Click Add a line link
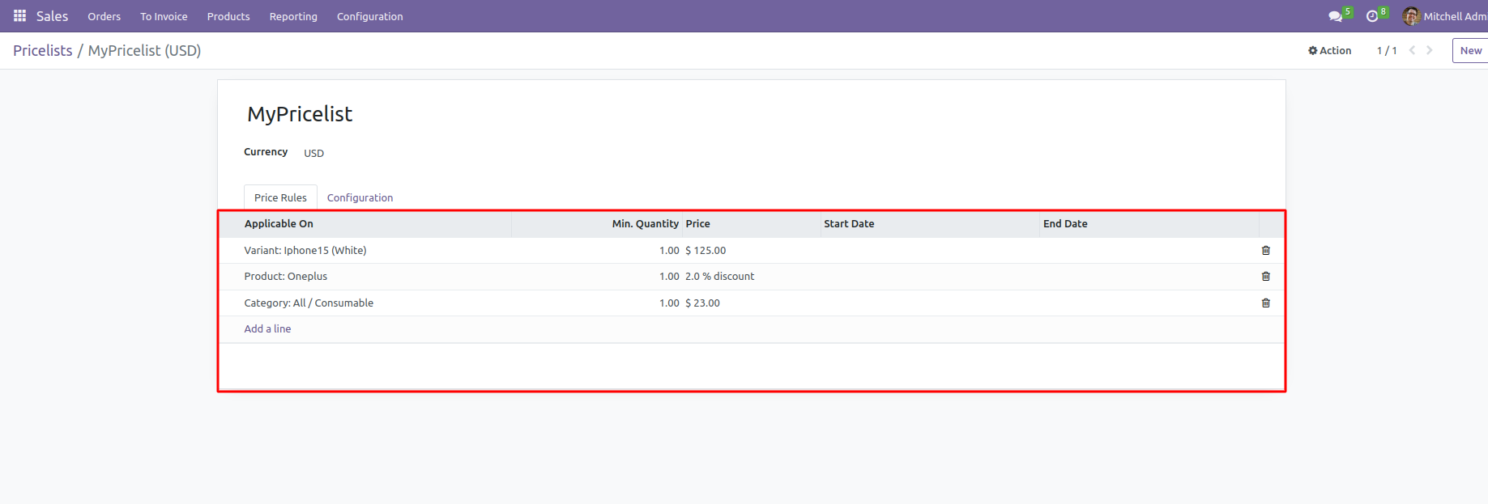 point(268,329)
